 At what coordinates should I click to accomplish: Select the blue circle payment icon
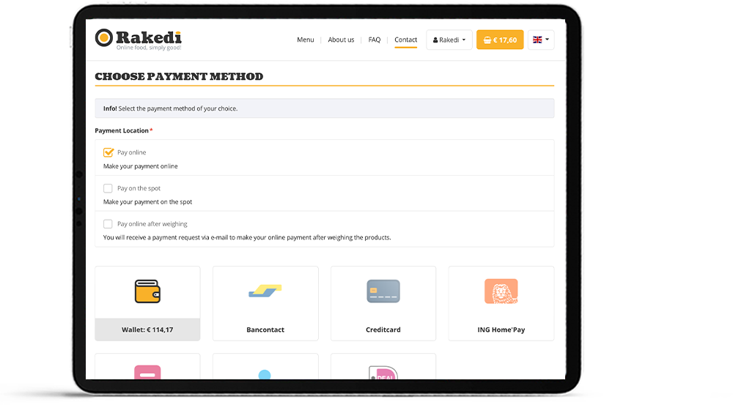click(x=265, y=374)
